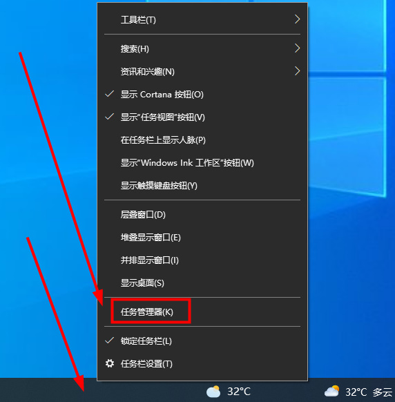Enable 显示触摸键盘按钮(Y)

coord(202,186)
